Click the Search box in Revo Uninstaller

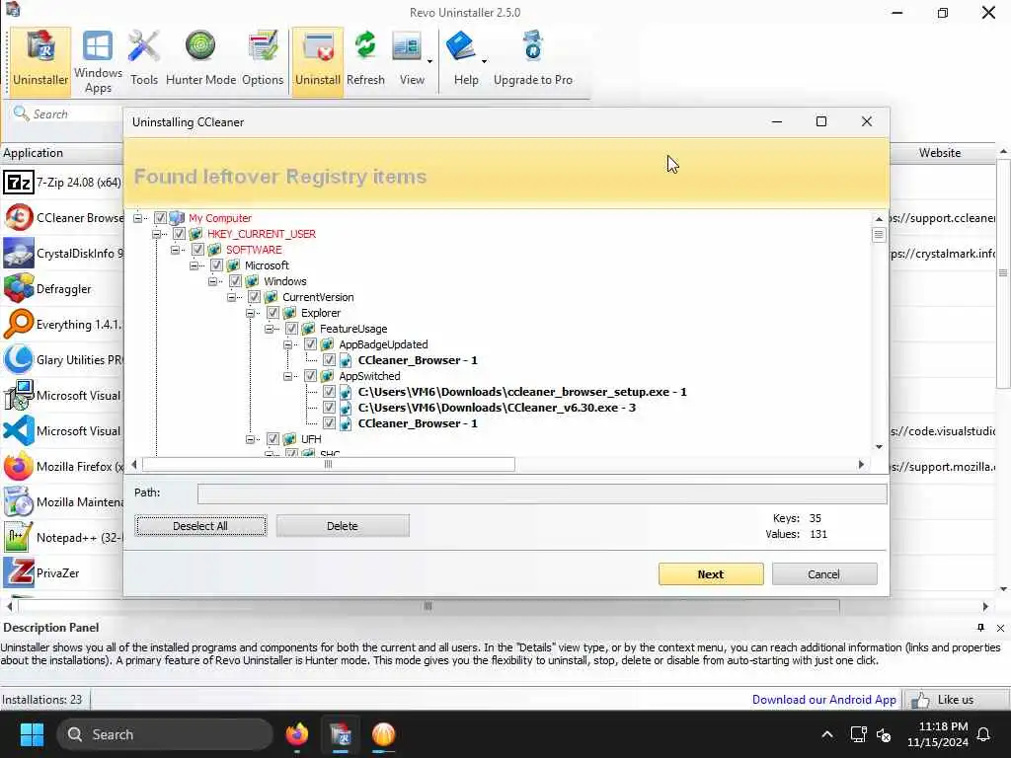[68, 114]
